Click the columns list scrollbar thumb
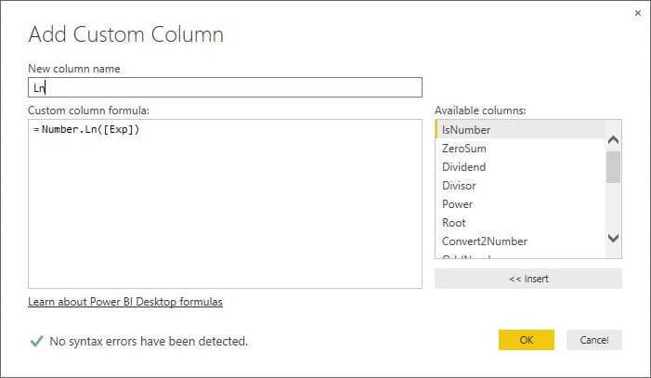This screenshot has height=378, width=651. pos(613,167)
